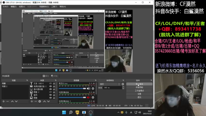Viewport: 206px width, 116px height.
Task: Move the source up in 来源 panel
Action: 45,101
